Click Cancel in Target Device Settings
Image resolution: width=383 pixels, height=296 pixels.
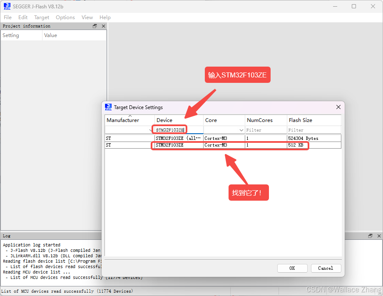point(326,268)
